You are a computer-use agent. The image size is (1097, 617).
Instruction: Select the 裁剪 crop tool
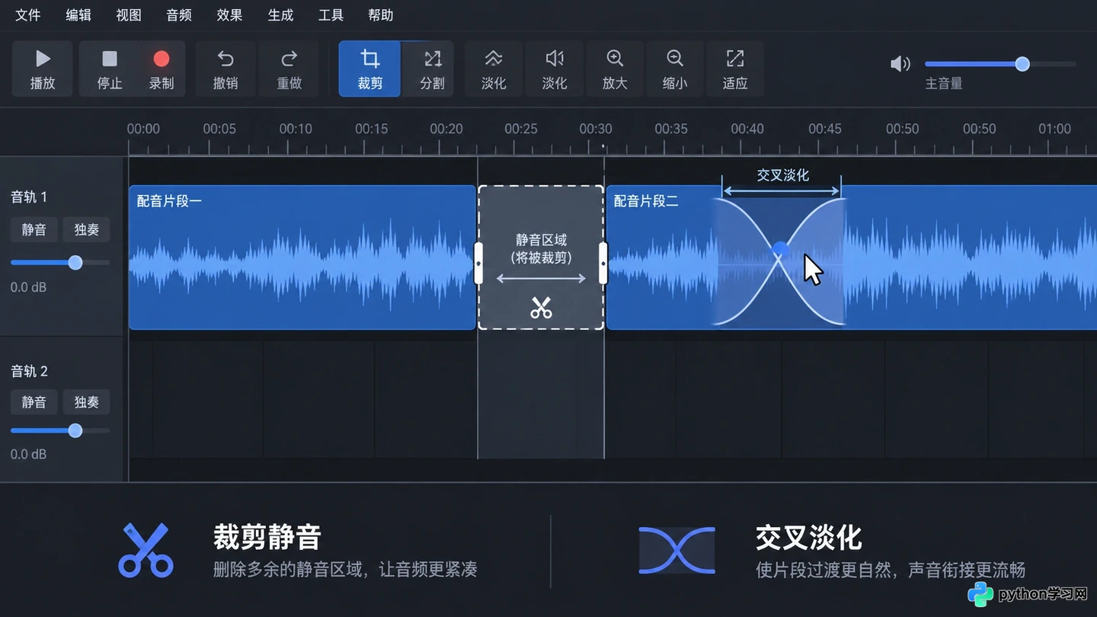tap(369, 69)
